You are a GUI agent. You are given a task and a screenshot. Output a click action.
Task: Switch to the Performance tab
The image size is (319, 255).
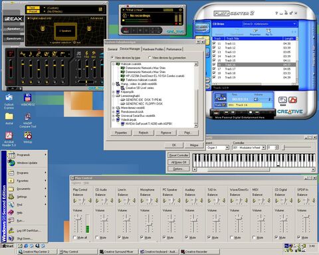point(174,49)
